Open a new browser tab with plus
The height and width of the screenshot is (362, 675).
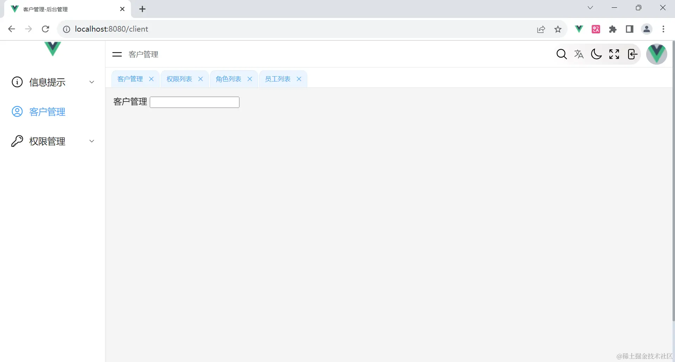142,9
